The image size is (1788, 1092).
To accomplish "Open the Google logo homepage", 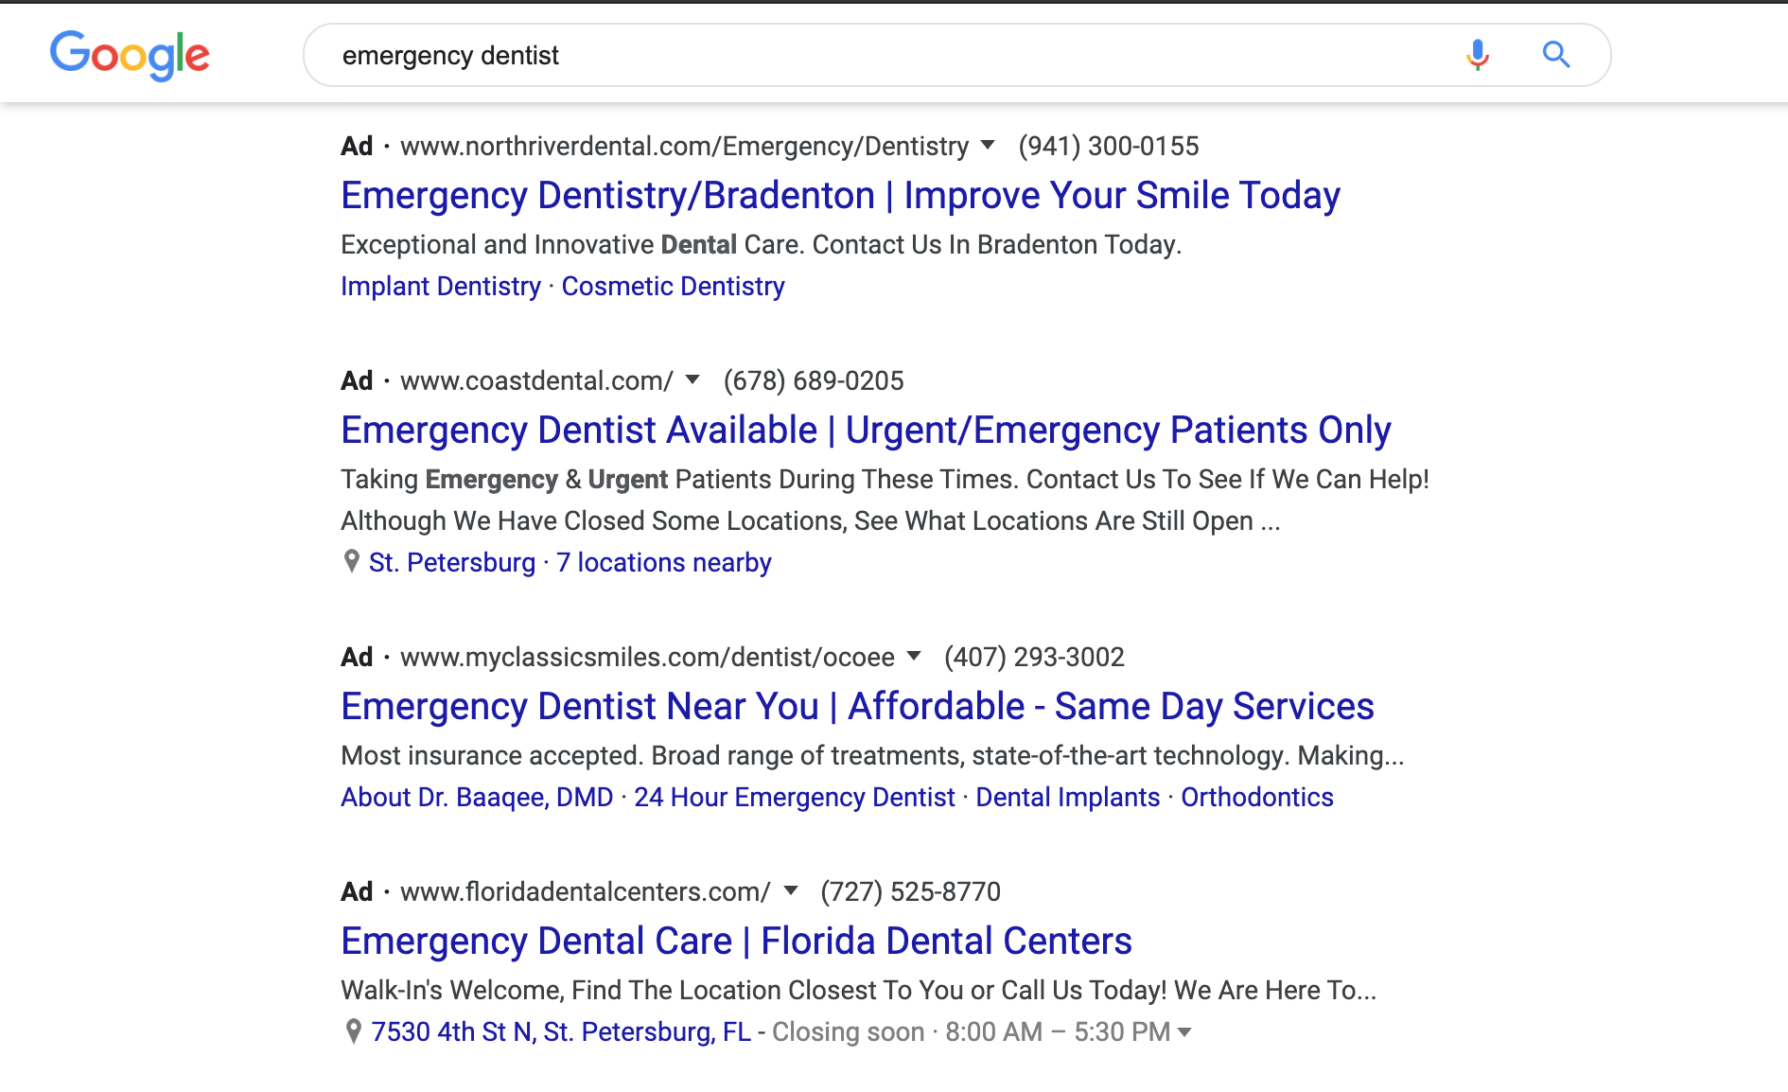I will [130, 55].
